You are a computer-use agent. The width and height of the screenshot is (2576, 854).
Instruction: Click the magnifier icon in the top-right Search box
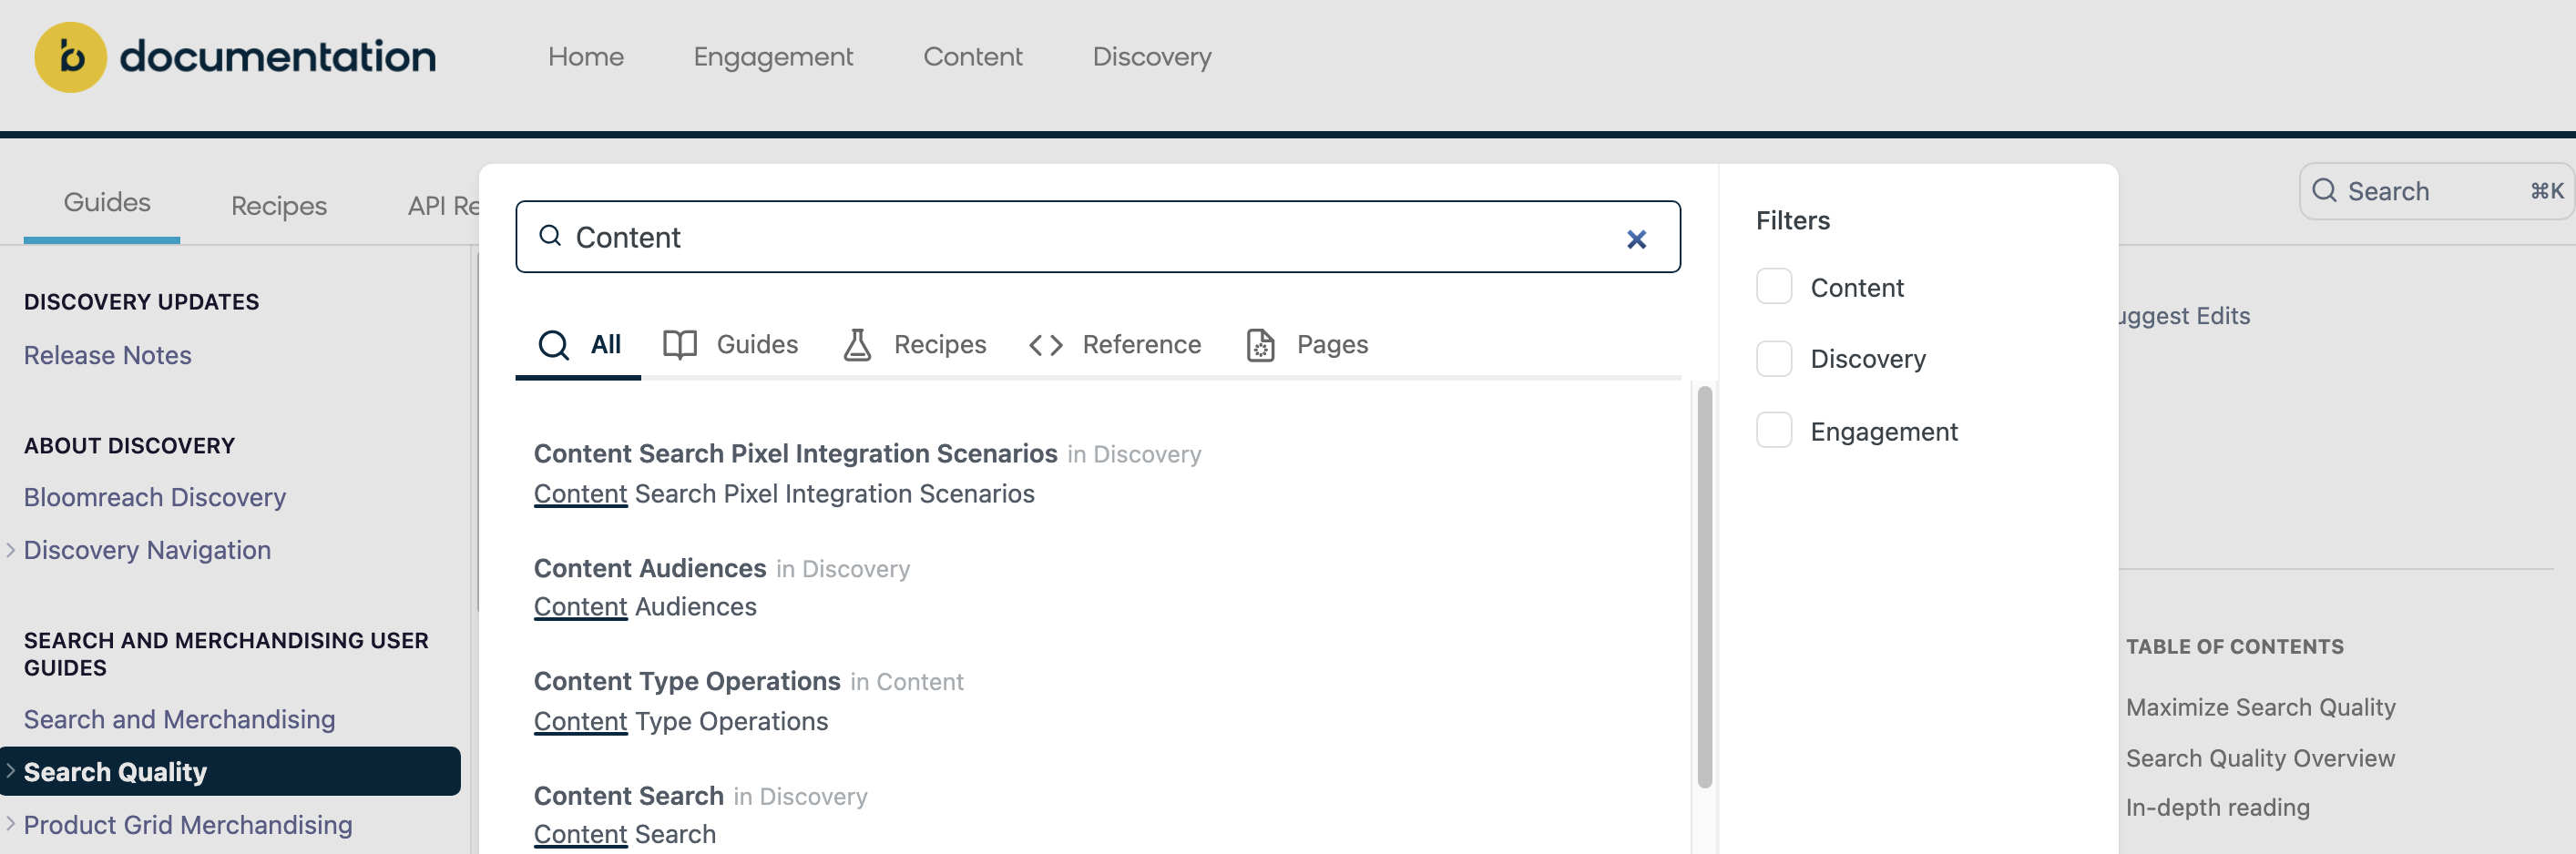click(2324, 191)
